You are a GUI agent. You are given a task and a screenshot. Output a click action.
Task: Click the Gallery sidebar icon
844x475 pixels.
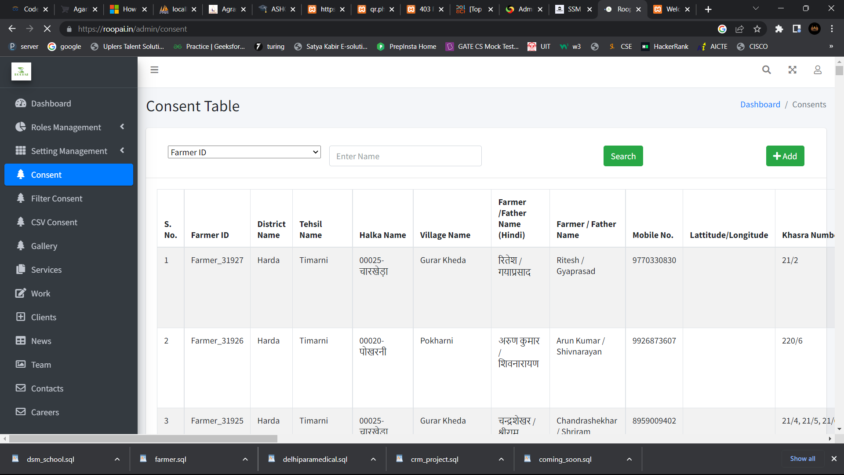click(x=21, y=245)
